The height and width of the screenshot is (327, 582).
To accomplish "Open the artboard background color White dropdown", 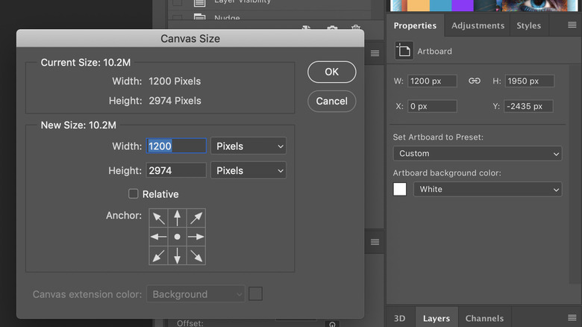I will pos(488,190).
